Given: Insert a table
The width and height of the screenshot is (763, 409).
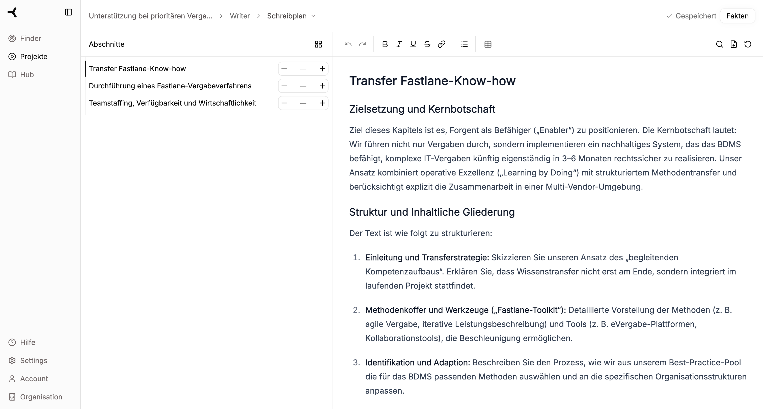Looking at the screenshot, I should tap(488, 44).
